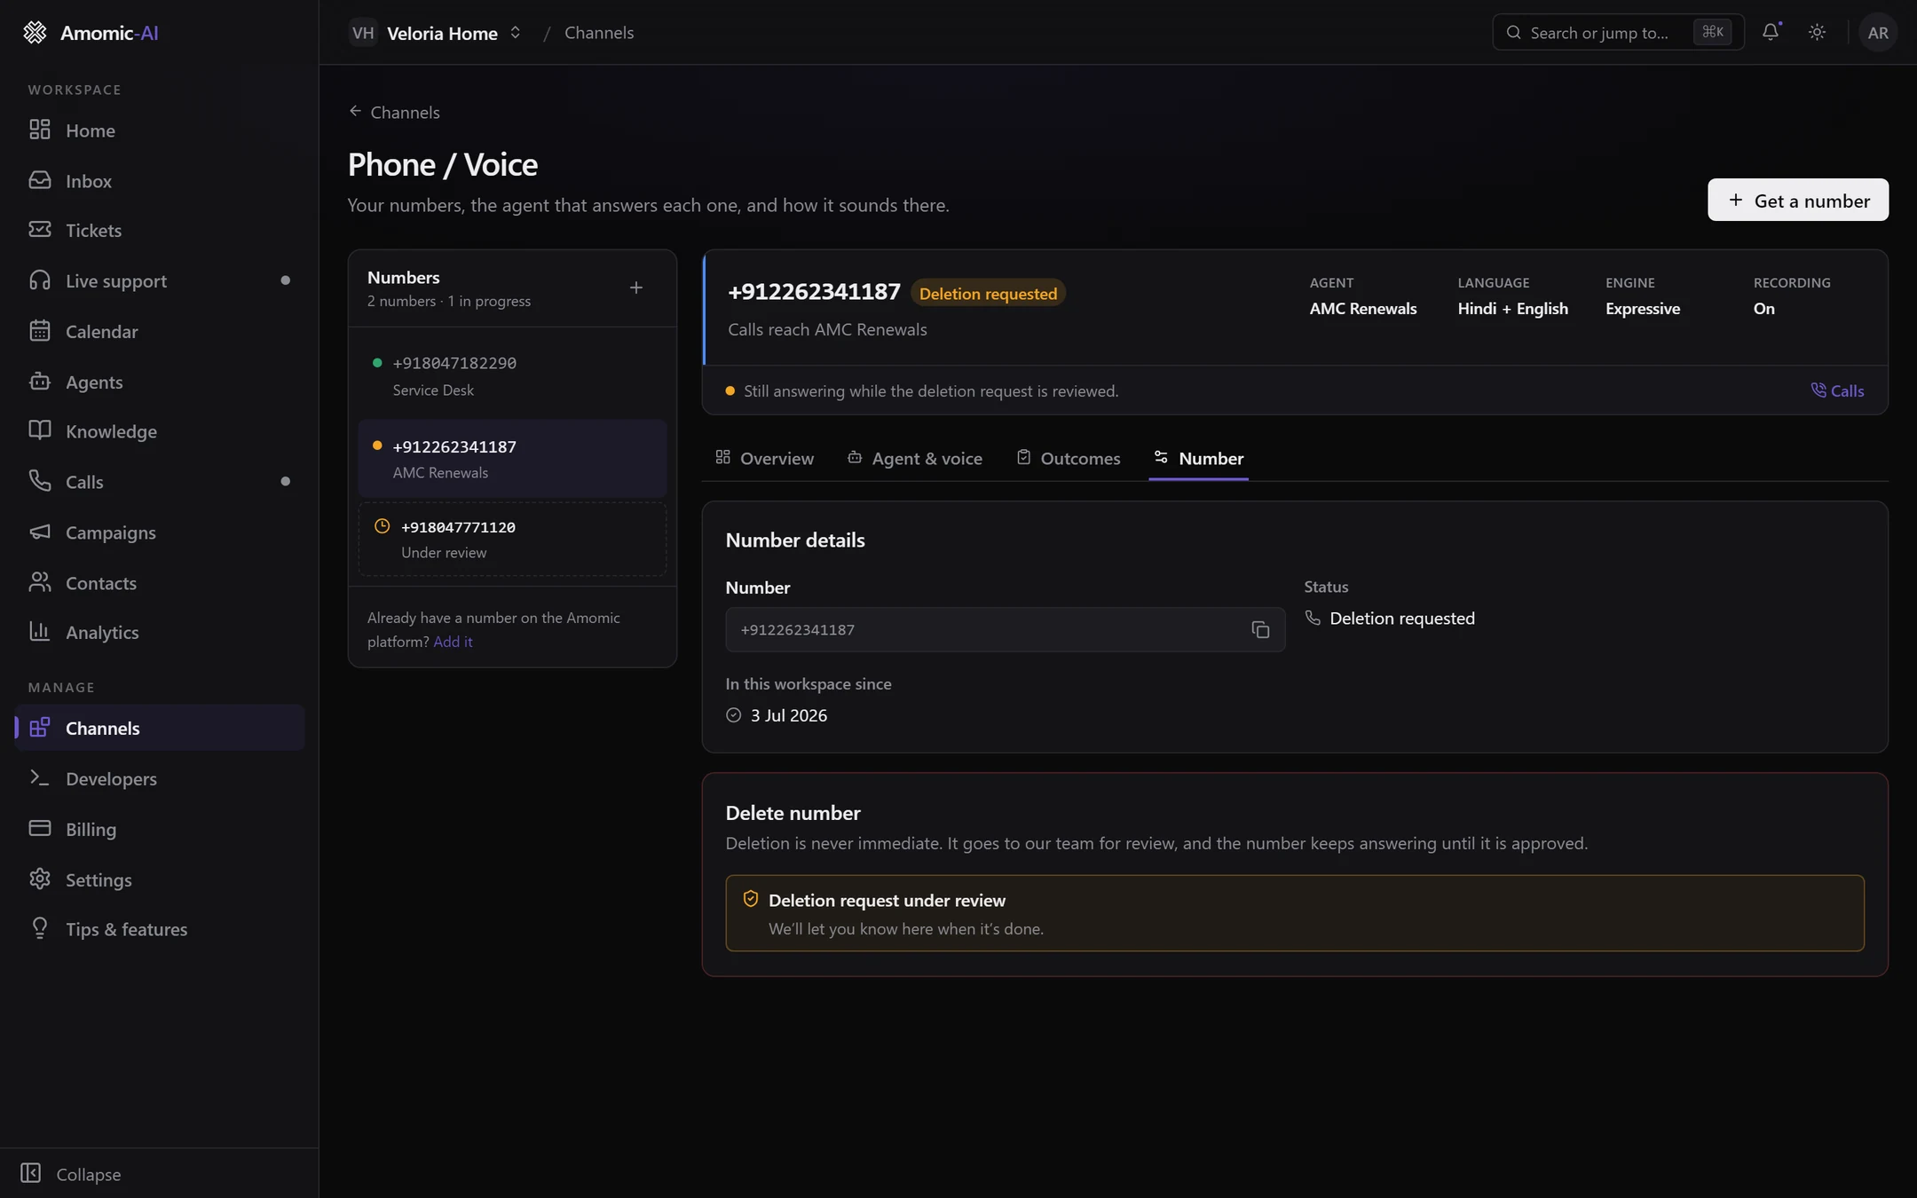This screenshot has width=1917, height=1198.
Task: Open AR user avatar menu
Action: pyautogui.click(x=1877, y=32)
